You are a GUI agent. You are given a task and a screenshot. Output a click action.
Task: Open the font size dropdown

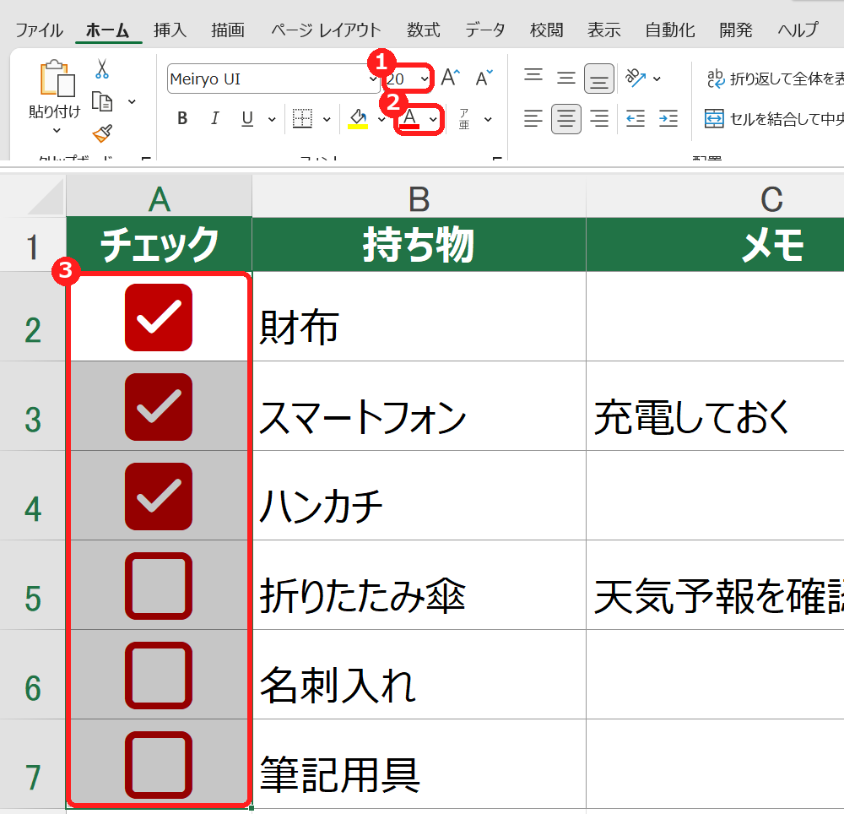click(425, 79)
